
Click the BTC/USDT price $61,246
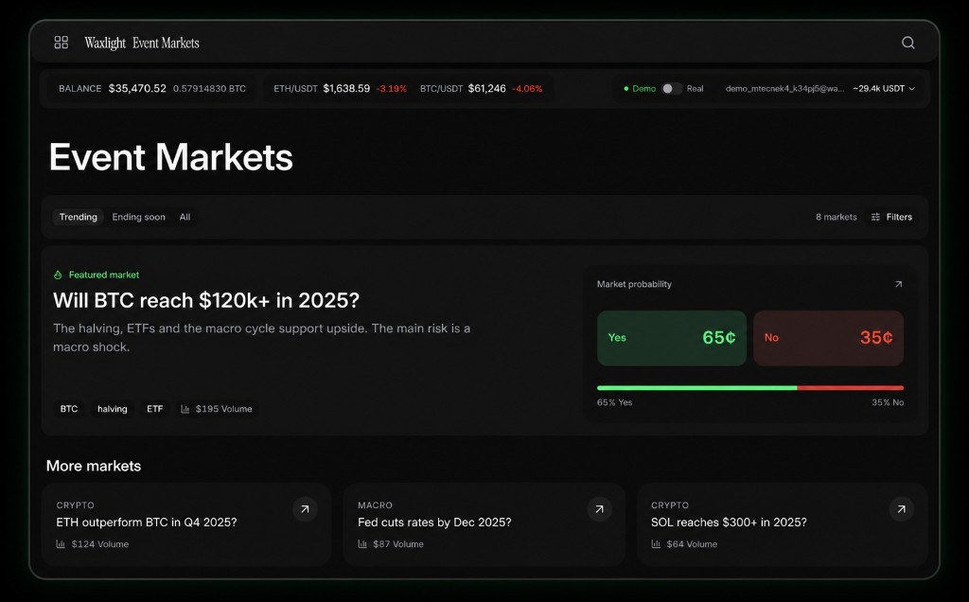pyautogui.click(x=487, y=88)
